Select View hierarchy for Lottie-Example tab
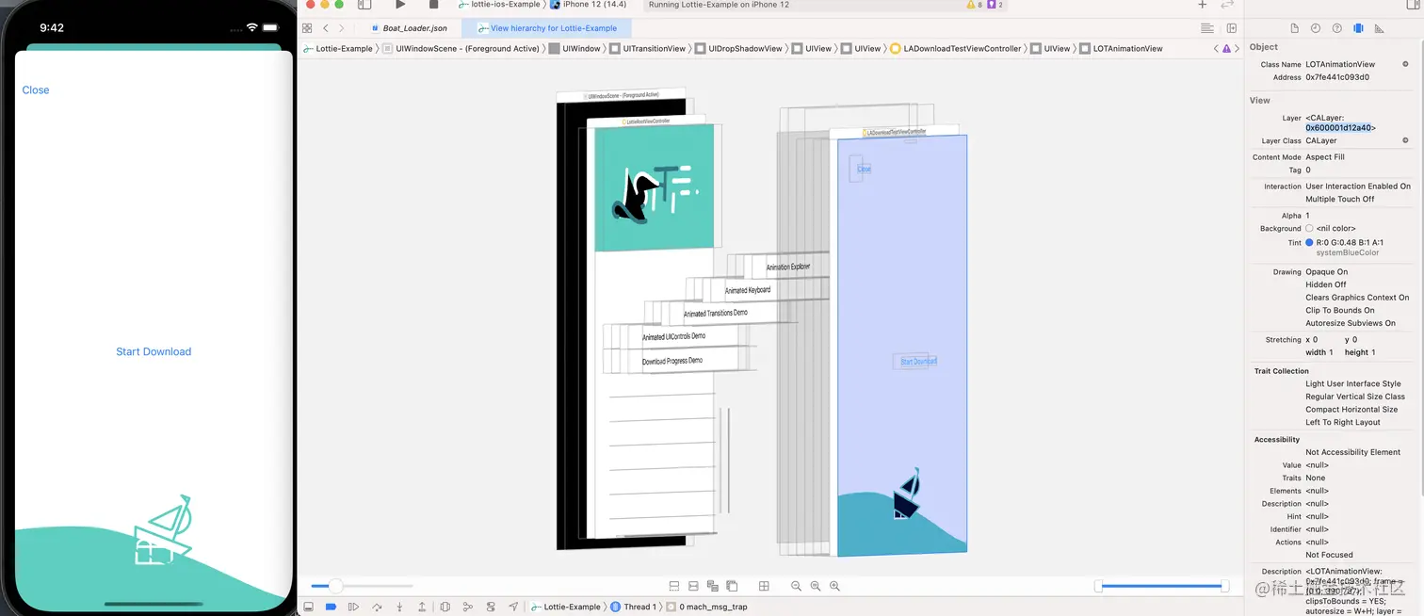Image resolution: width=1424 pixels, height=616 pixels. [x=546, y=28]
